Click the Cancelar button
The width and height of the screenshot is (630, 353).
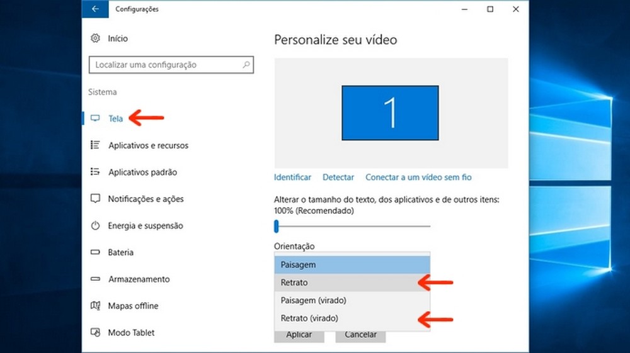360,336
